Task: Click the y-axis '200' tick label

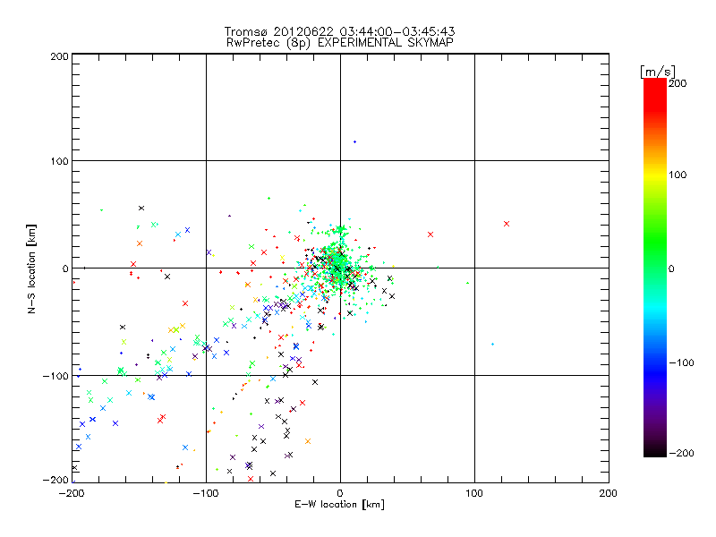Action: [59, 56]
